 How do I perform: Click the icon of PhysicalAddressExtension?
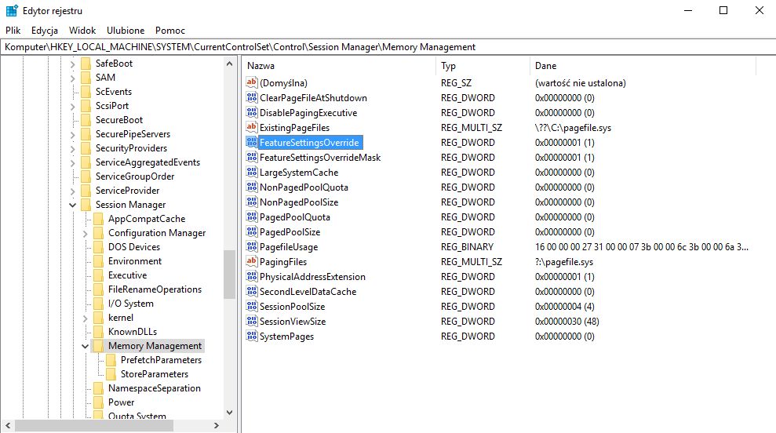click(x=251, y=276)
